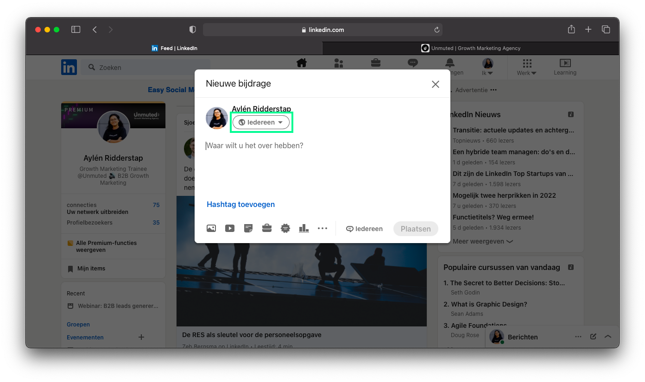Click dialog author profile picture

[217, 118]
